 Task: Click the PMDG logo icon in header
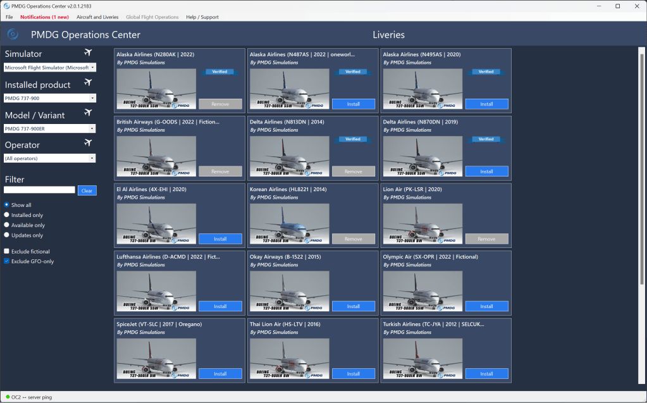coord(13,34)
